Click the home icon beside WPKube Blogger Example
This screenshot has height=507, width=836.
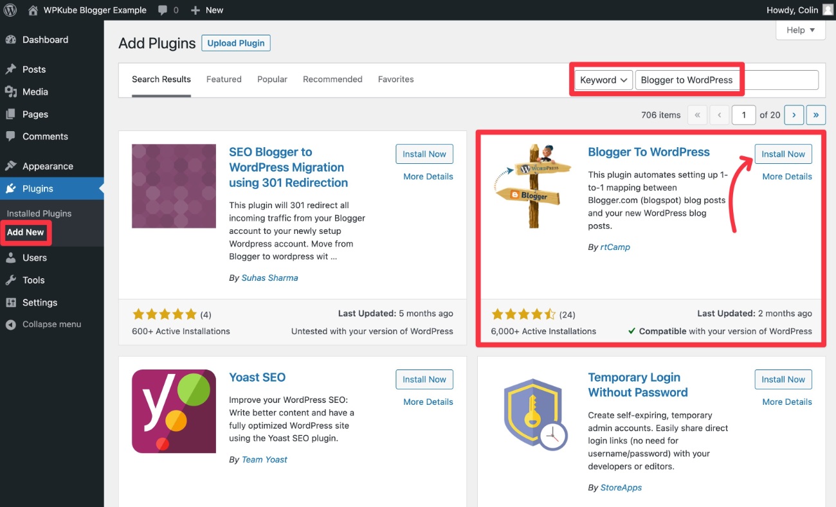pos(33,10)
